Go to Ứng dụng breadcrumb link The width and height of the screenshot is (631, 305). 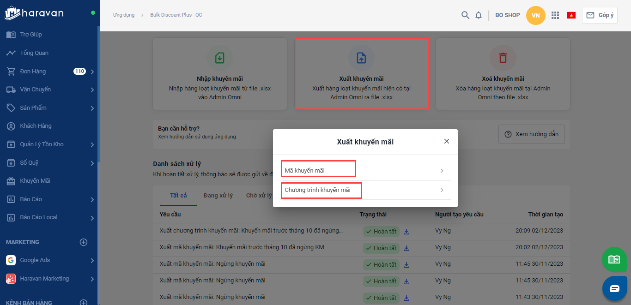coord(124,15)
